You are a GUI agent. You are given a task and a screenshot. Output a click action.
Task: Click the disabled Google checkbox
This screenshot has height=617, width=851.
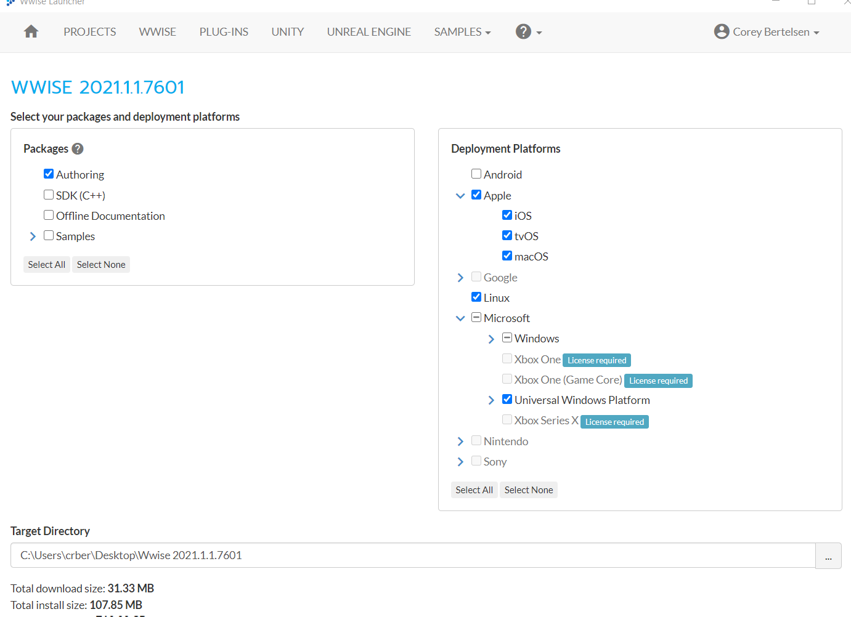tap(476, 276)
